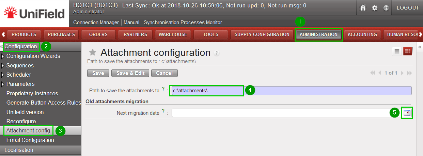Go to last record arrow
Screen dimensions: 423x156
(409, 73)
